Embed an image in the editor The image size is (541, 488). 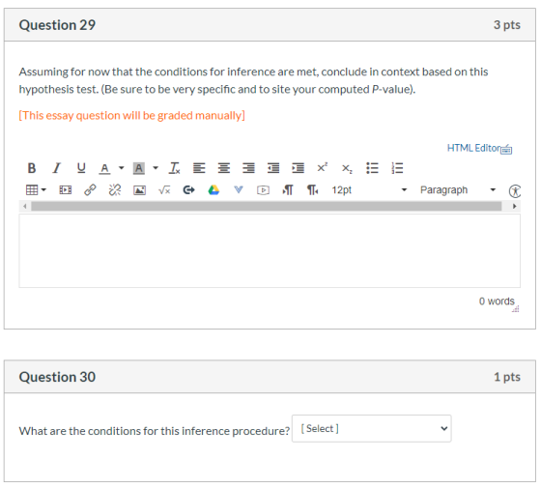[139, 190]
